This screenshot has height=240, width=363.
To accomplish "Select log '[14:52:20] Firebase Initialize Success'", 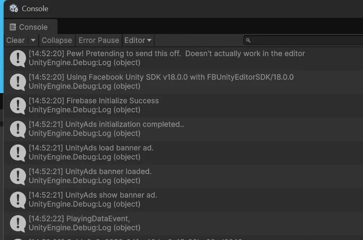I will click(x=183, y=106).
